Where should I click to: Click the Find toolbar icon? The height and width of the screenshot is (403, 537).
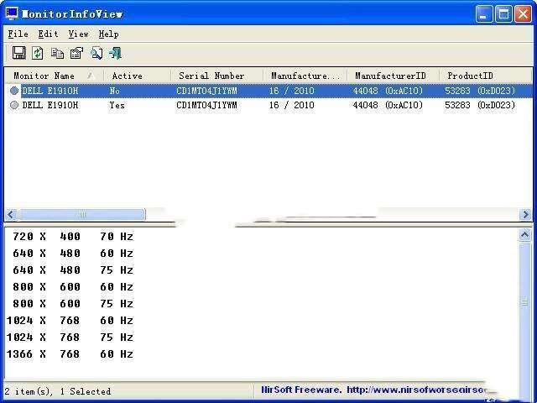point(96,53)
